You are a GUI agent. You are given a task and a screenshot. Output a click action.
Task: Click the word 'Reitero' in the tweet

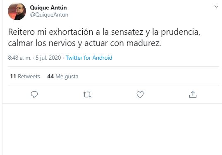coord(21,32)
